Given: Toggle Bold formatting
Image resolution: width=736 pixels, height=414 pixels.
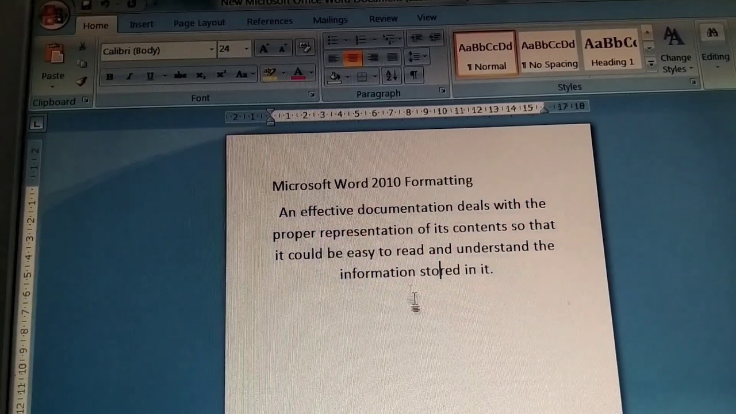Looking at the screenshot, I should coord(109,76).
